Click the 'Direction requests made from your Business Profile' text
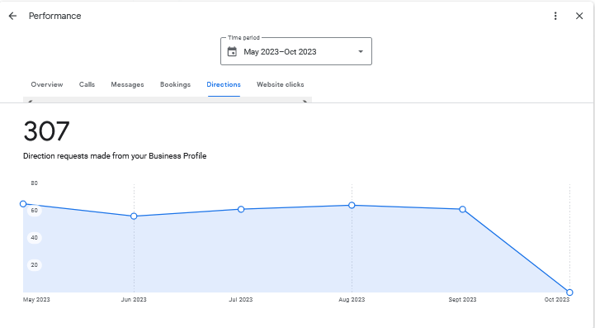The width and height of the screenshot is (595, 328). point(115,156)
